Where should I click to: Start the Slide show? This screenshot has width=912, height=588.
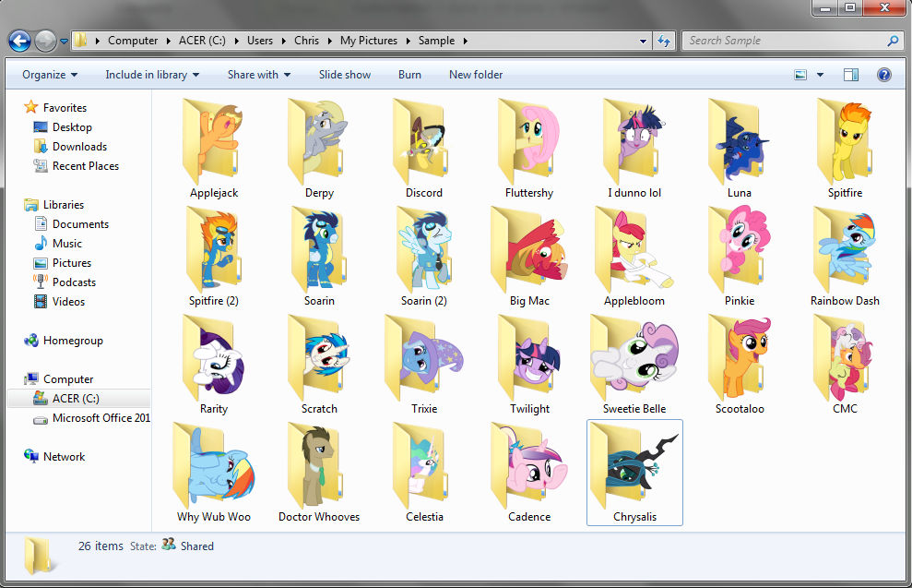click(344, 75)
